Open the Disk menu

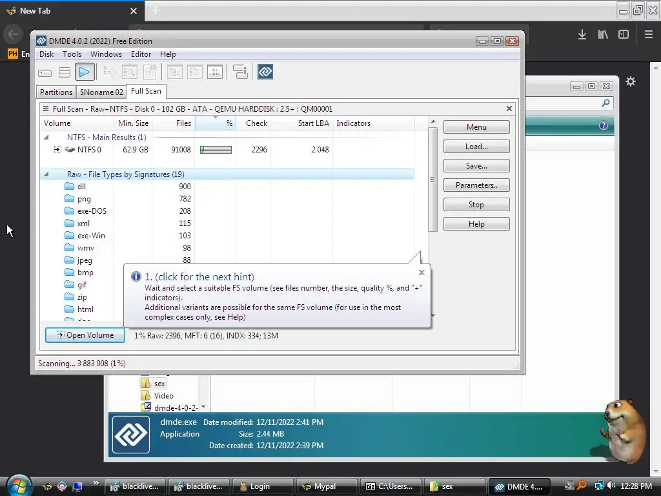pos(46,54)
